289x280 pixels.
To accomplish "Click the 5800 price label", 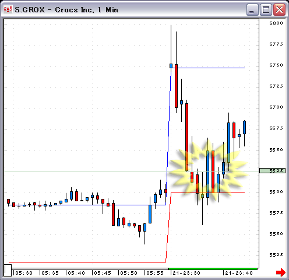I will (x=276, y=23).
